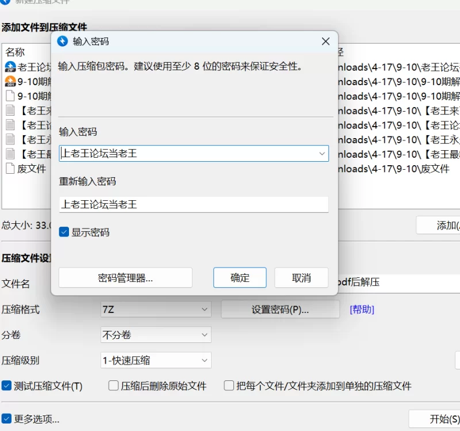Click the 老王论坛 ZIP archive file icon

pyautogui.click(x=10, y=67)
